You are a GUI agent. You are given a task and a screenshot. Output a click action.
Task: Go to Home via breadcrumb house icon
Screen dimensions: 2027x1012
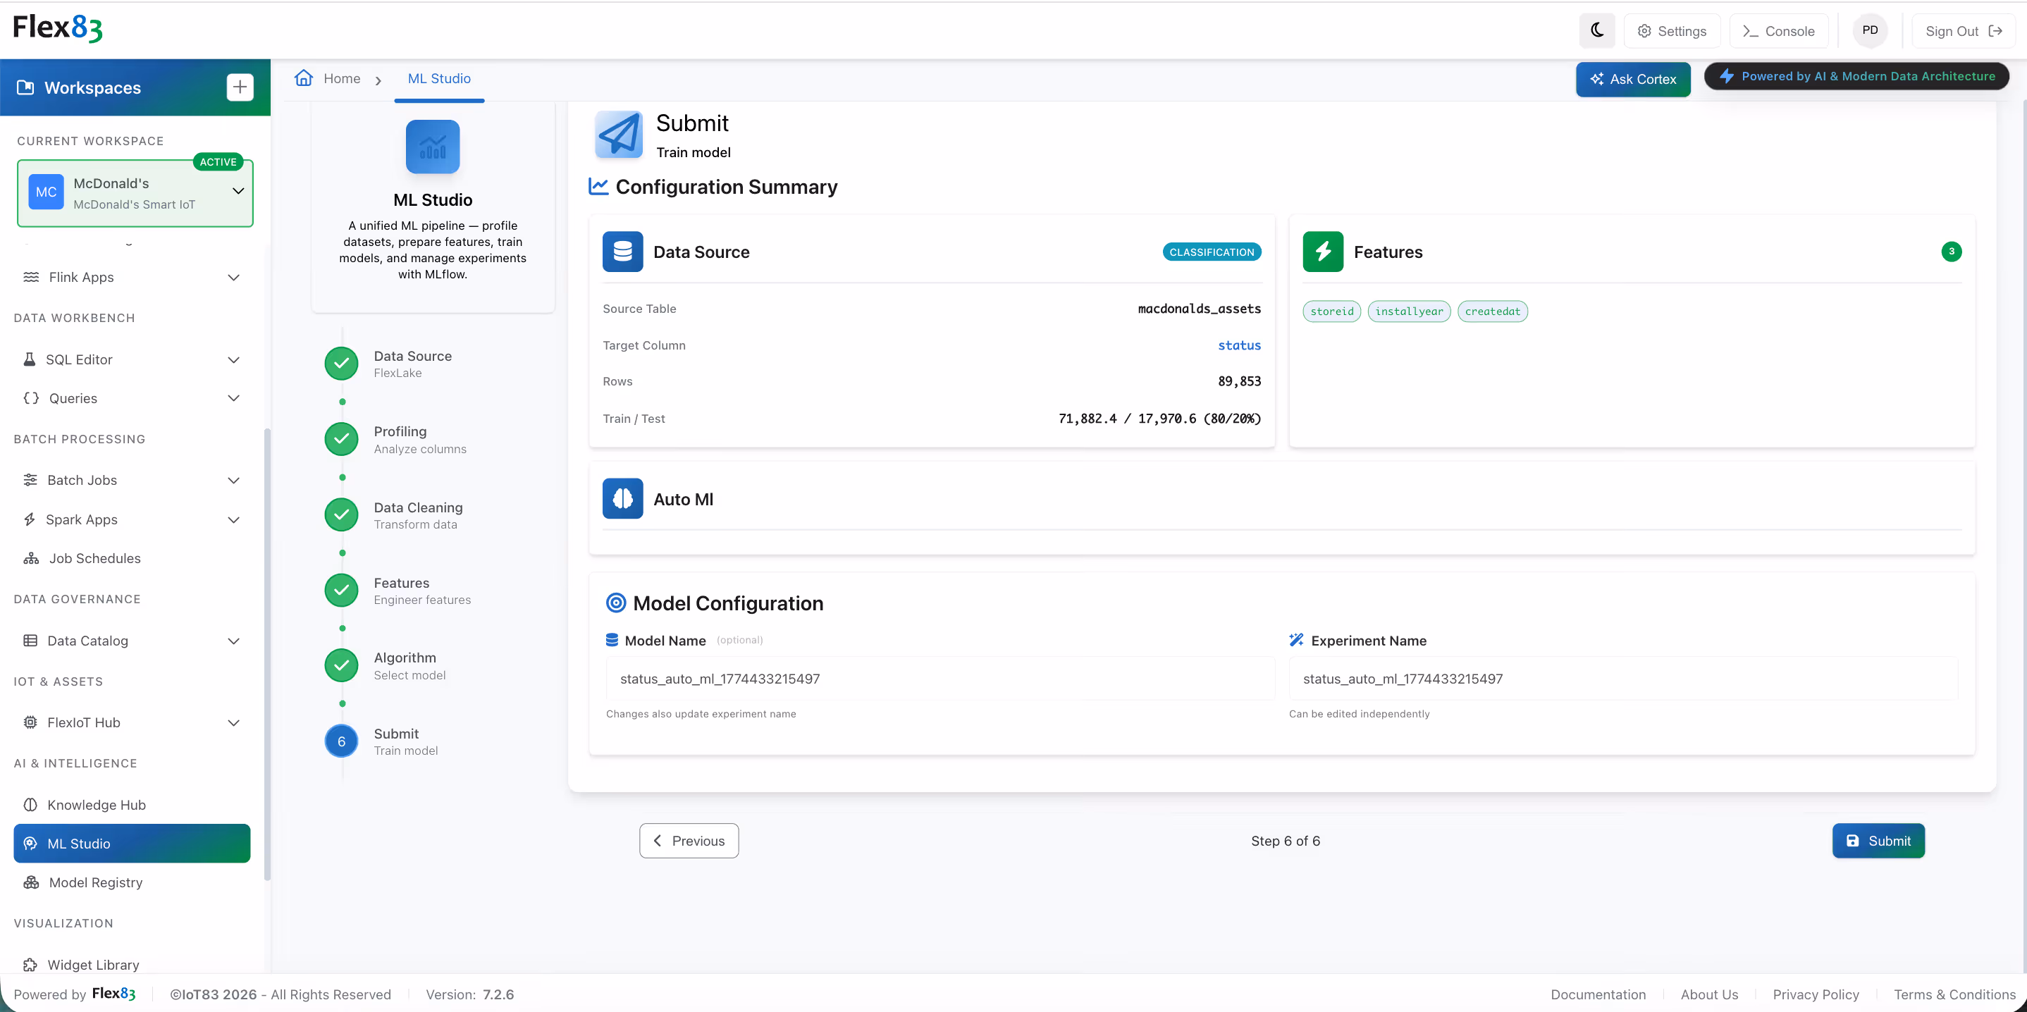pos(304,78)
